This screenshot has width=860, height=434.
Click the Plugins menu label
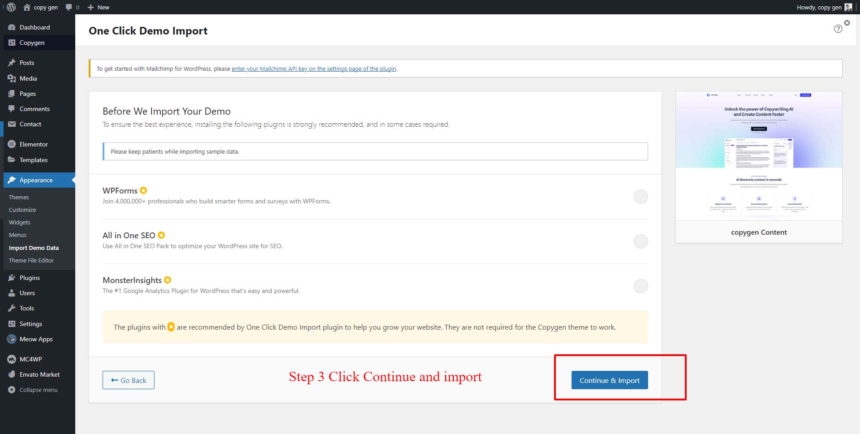click(x=30, y=278)
